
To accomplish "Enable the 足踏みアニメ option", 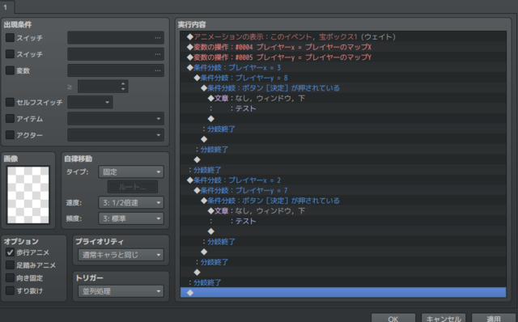I will pyautogui.click(x=10, y=265).
